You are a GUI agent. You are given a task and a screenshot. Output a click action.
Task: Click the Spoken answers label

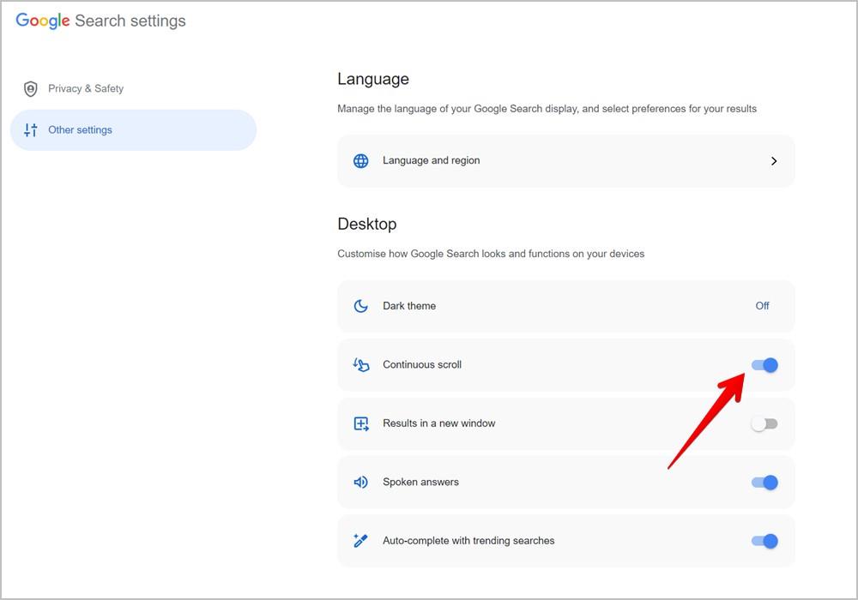[x=420, y=482]
